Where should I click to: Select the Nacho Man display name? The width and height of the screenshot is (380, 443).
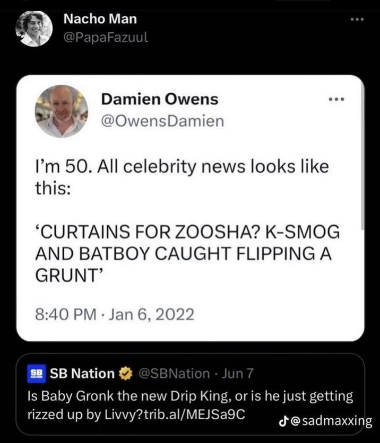100,19
